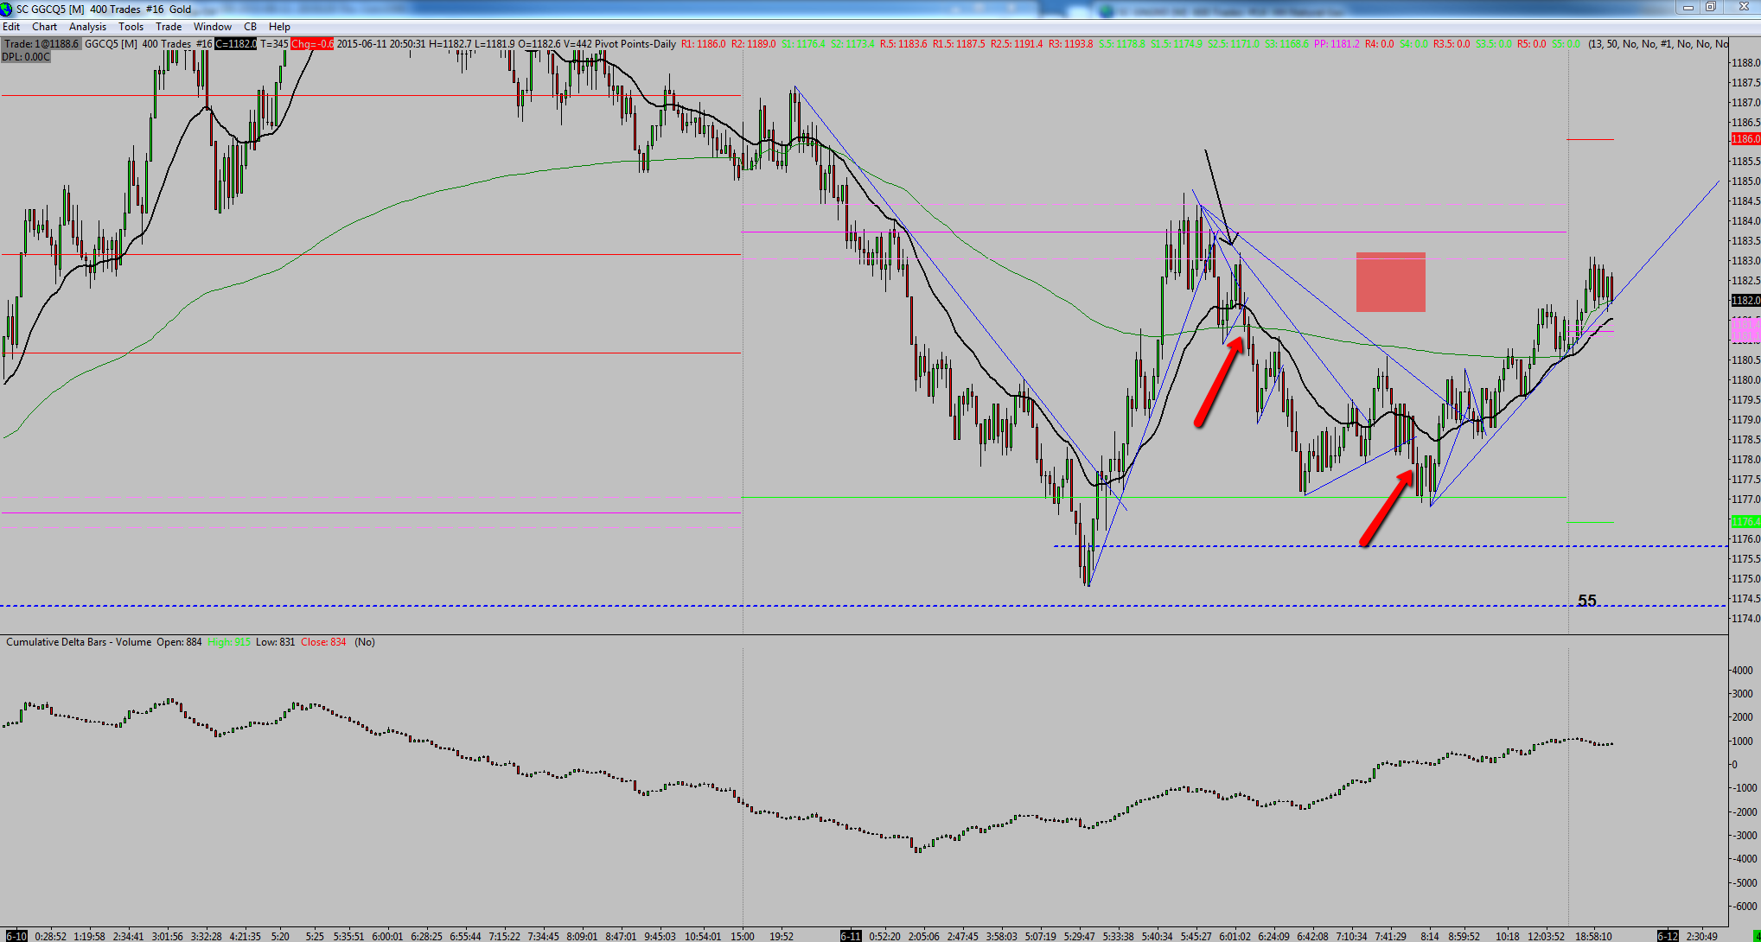Open the Chart menu
This screenshot has width=1761, height=942.
click(x=45, y=27)
